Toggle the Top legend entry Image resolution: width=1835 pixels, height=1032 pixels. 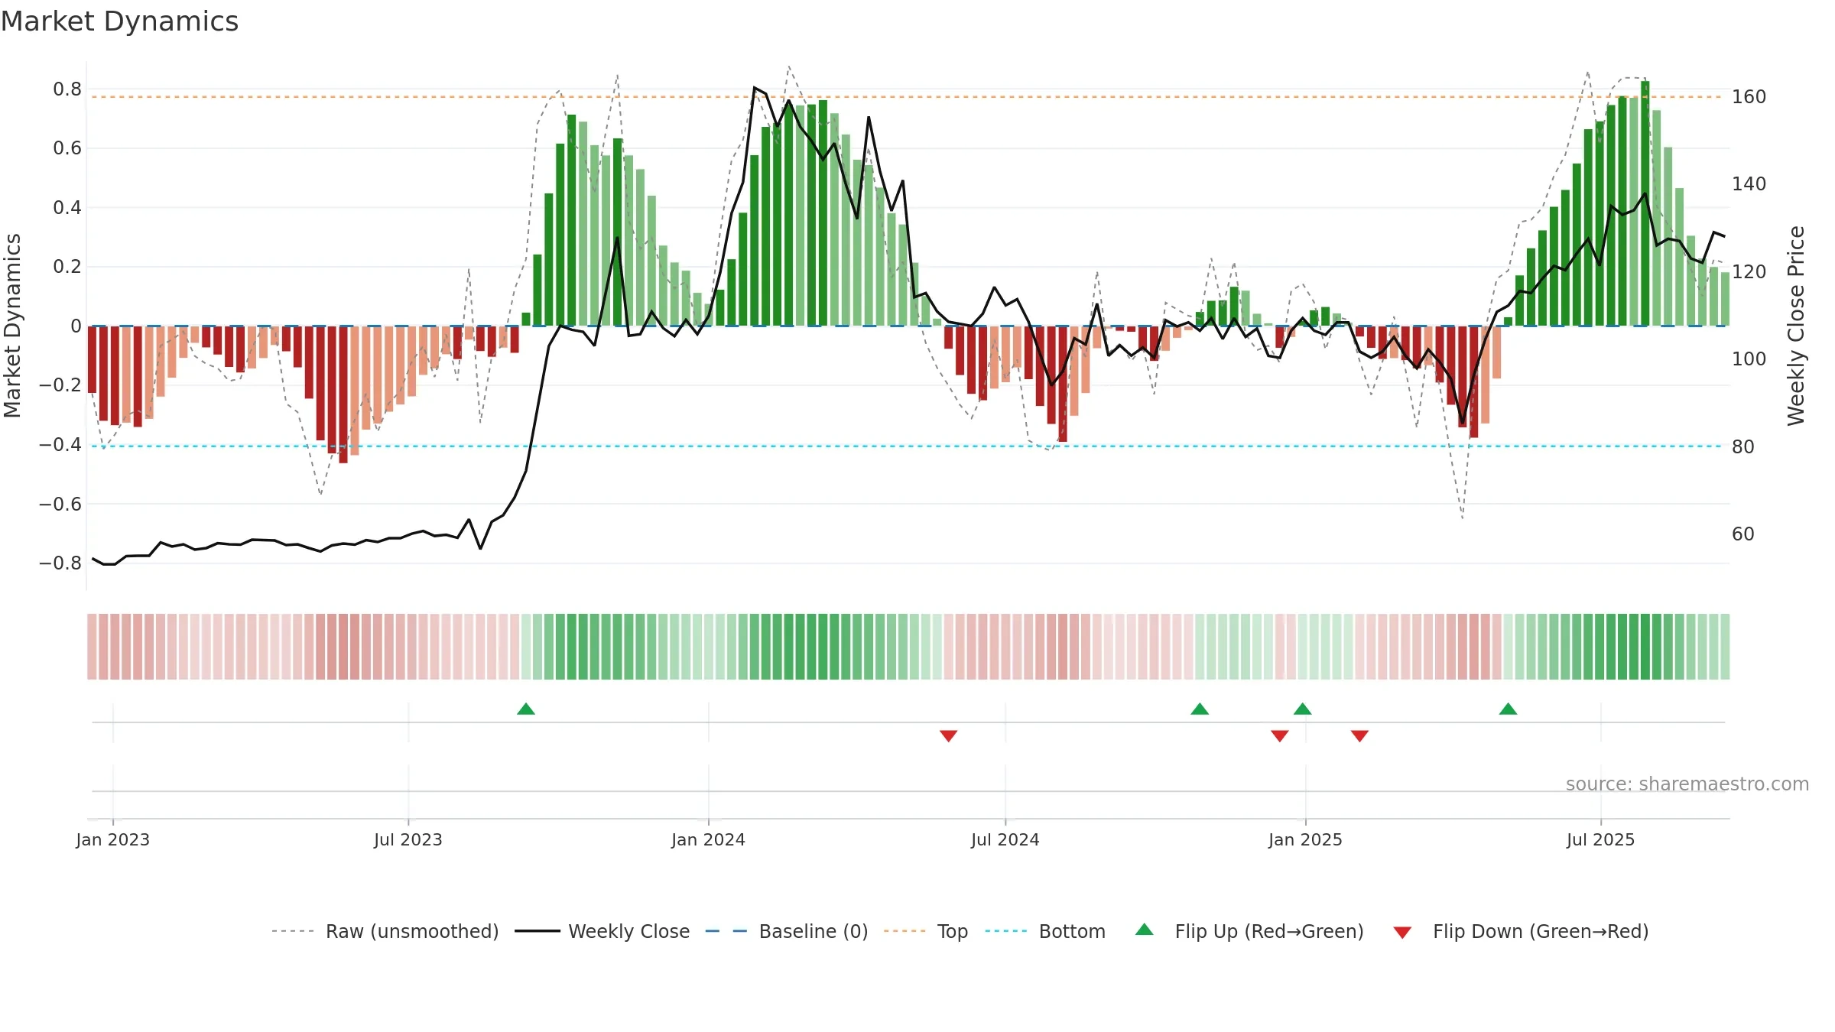pos(925,931)
